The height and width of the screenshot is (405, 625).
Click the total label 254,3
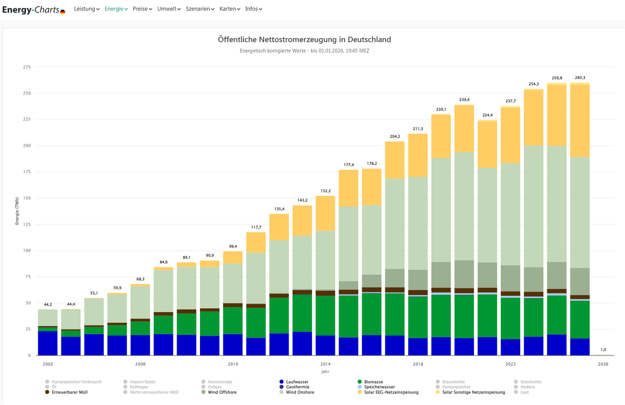click(x=534, y=84)
